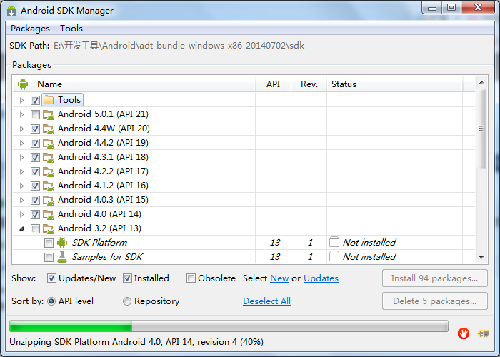Enable the Obsolete show filter
The image size is (500, 357).
point(191,278)
